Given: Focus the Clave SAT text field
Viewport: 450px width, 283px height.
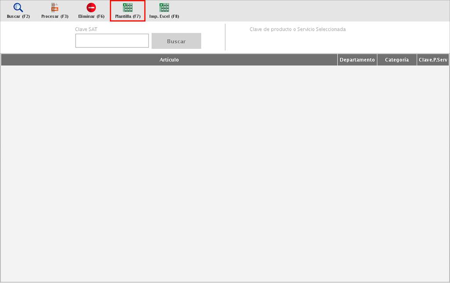Looking at the screenshot, I should pyautogui.click(x=112, y=41).
